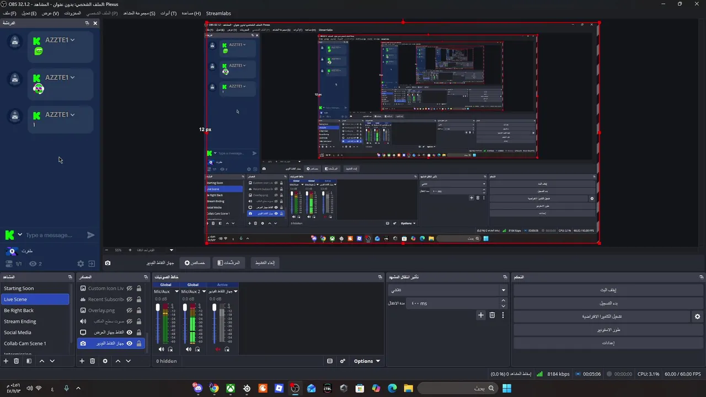706x397 pixels.
Task: Mute the Mic/Aux 2 speaker icon
Action: tap(189, 349)
